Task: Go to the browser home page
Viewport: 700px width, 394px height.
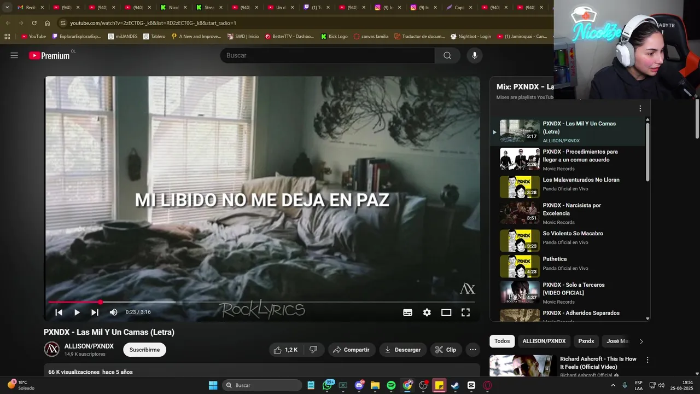Action: click(x=47, y=23)
